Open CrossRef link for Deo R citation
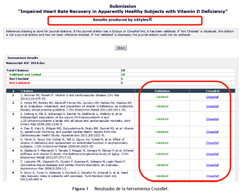 click(212, 132)
